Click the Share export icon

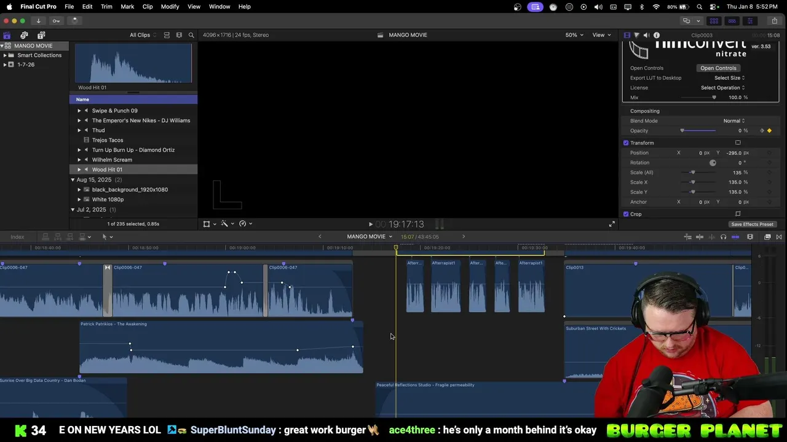[775, 21]
